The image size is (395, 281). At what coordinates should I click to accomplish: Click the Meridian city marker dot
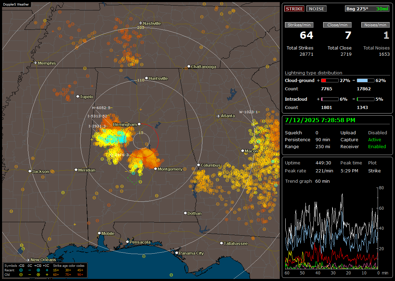click(x=76, y=170)
